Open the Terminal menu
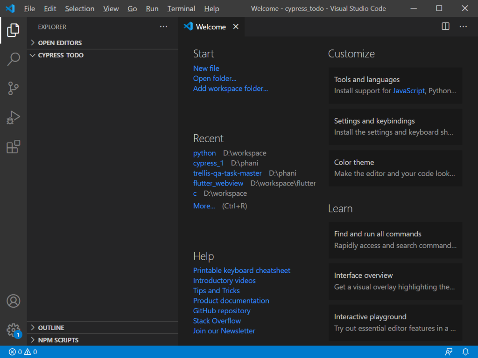 [x=181, y=8]
